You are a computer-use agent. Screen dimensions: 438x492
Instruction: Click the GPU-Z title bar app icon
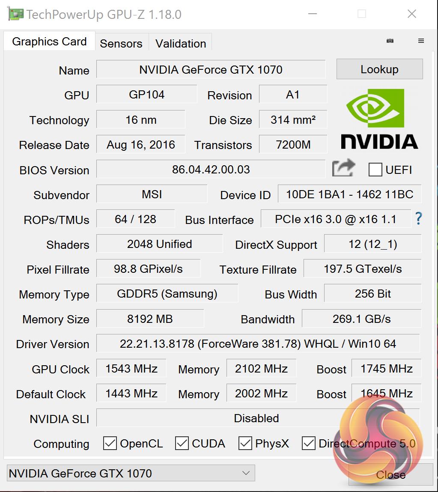pos(15,14)
